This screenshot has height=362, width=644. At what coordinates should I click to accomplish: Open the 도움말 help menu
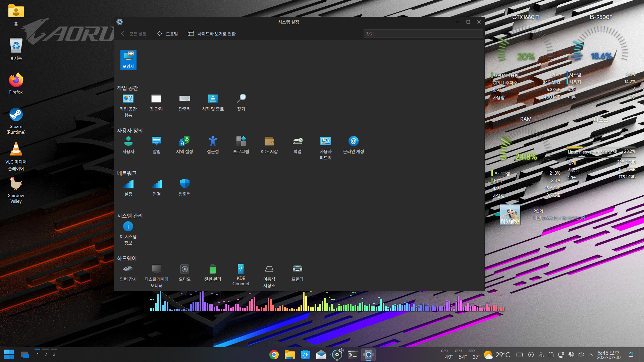coord(167,34)
